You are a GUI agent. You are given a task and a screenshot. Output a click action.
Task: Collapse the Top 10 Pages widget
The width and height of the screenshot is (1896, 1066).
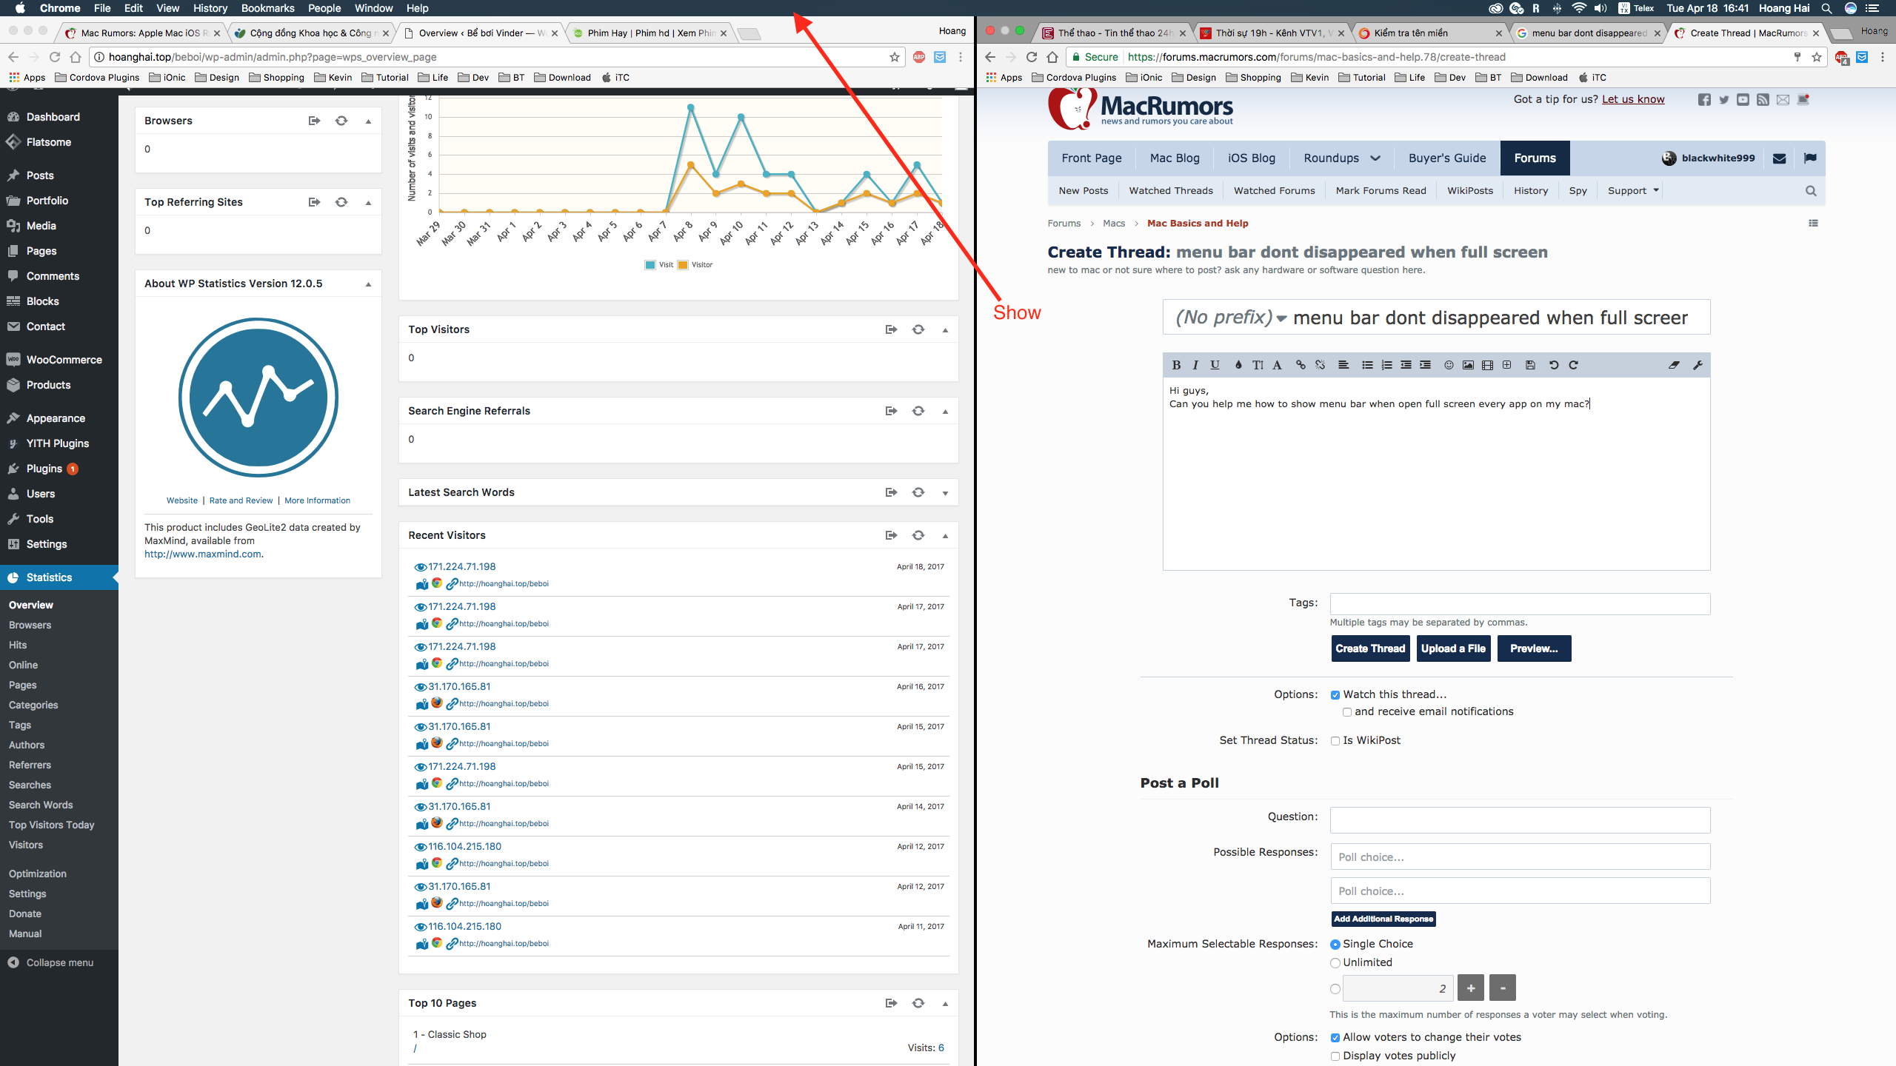pos(945,1004)
